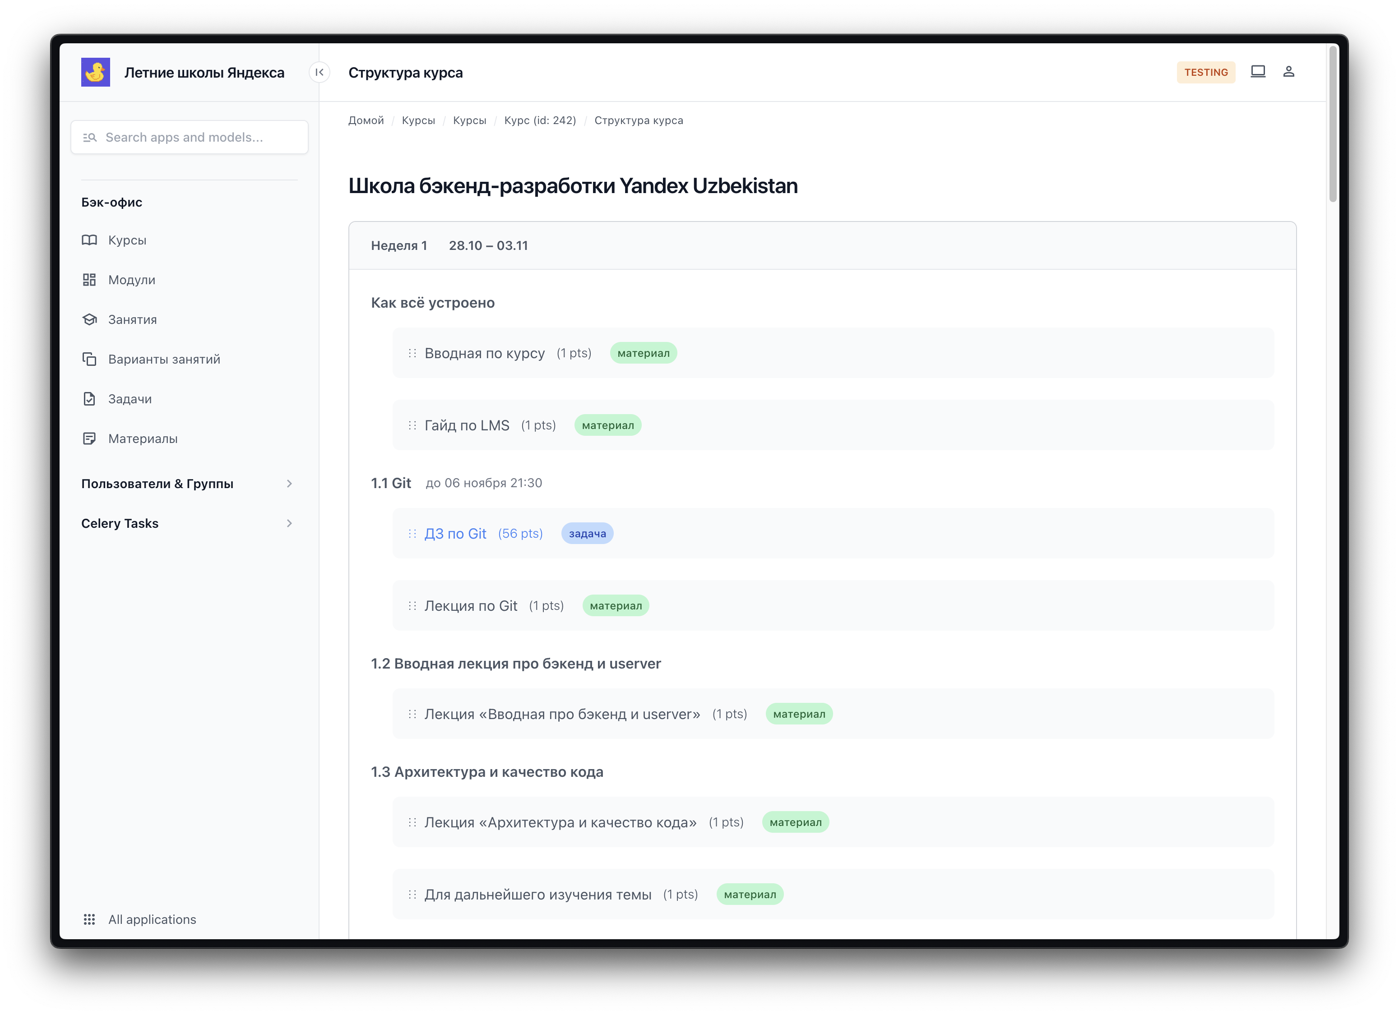Open Курс (id: 242) breadcrumb
The width and height of the screenshot is (1399, 1015).
pos(540,120)
